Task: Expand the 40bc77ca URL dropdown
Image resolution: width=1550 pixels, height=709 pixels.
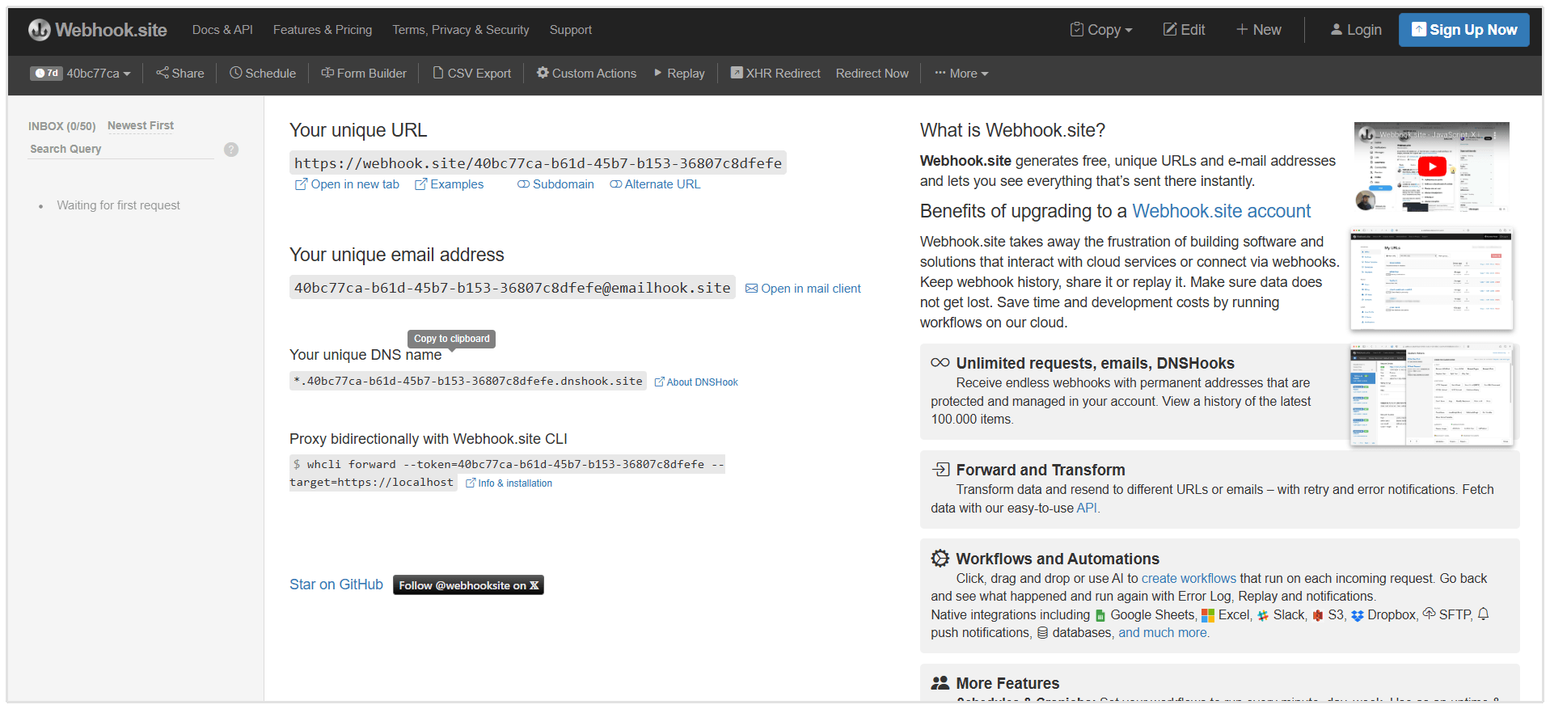Action: [98, 74]
